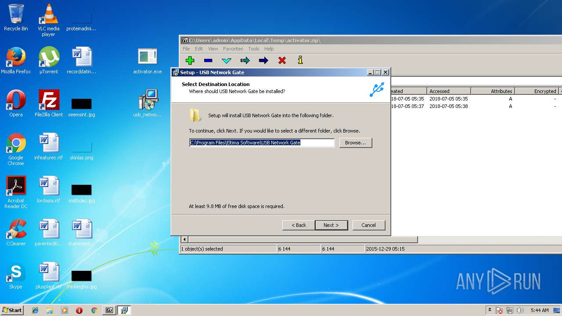The height and width of the screenshot is (316, 562).
Task: Click the yellow Info icon in 7-Zip toolbar
Action: click(300, 60)
